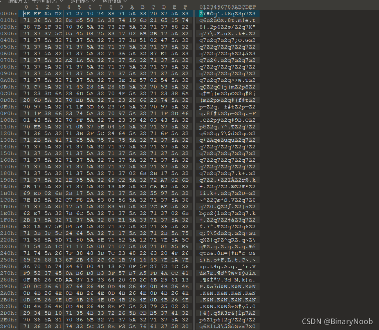379x330 pixels.
Task: Select byte E7 in row 1E0h
Action: 37,213
